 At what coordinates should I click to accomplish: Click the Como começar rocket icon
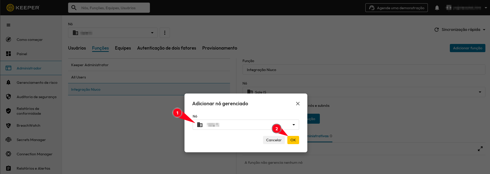(8, 40)
